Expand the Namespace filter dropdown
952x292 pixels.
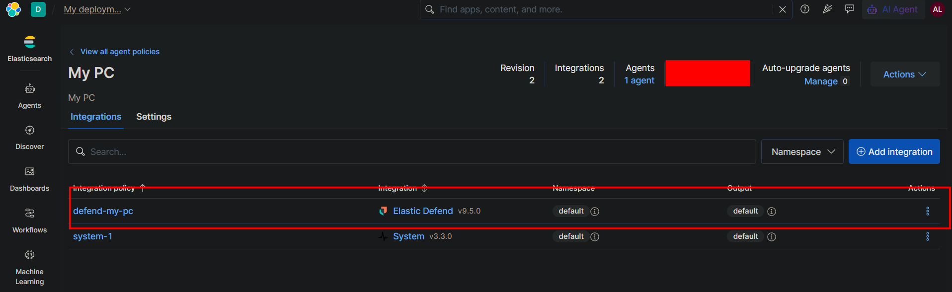click(802, 151)
